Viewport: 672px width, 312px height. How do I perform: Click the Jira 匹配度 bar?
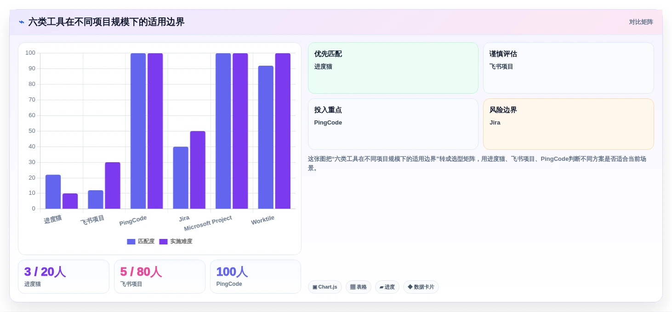pos(181,178)
